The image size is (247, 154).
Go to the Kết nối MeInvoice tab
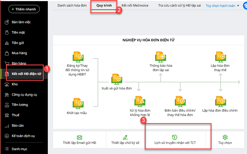[135, 5]
